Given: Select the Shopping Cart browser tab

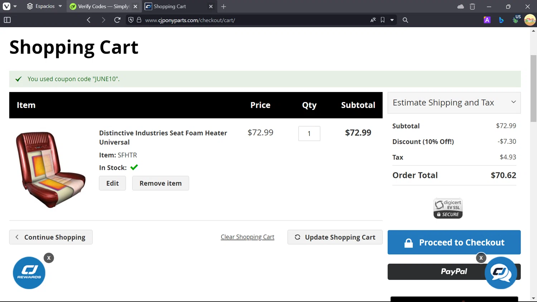Looking at the screenshot, I should coord(175,6).
